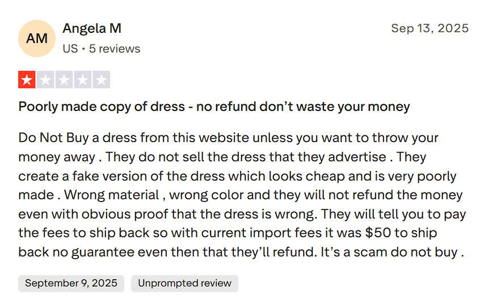Open Angela M's reviewer profile
Image resolution: width=501 pixels, height=308 pixels.
(x=92, y=28)
